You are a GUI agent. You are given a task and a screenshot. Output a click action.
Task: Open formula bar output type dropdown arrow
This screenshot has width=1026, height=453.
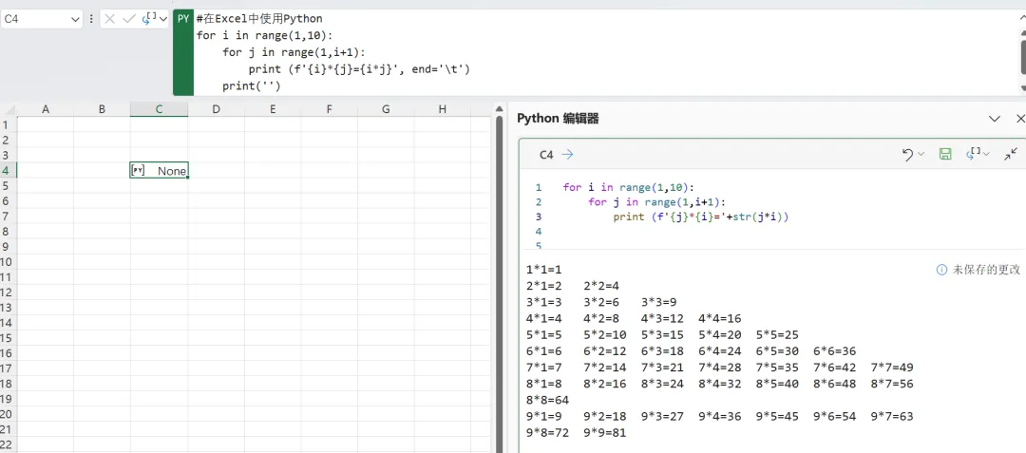[163, 20]
